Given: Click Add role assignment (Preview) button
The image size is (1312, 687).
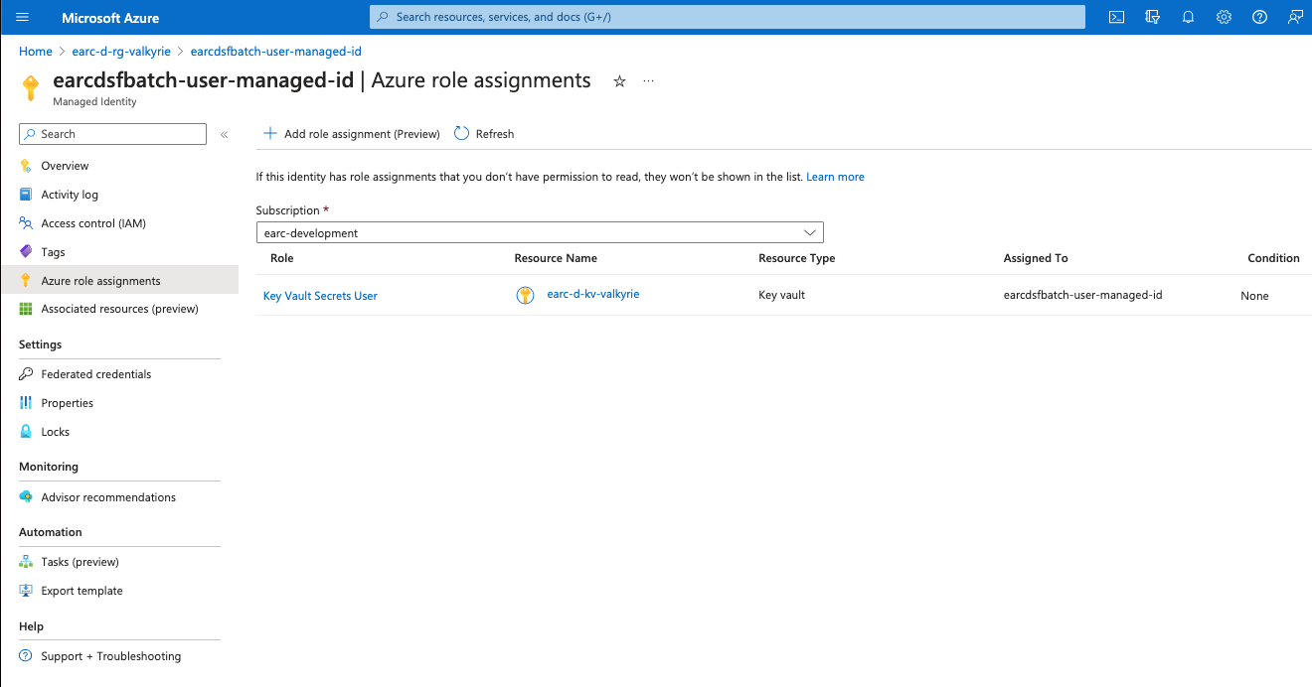Looking at the screenshot, I should [351, 134].
